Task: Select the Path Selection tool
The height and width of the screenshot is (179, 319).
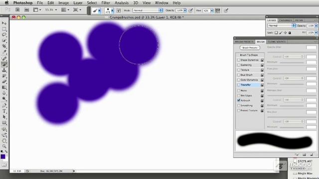Action: pos(4,117)
